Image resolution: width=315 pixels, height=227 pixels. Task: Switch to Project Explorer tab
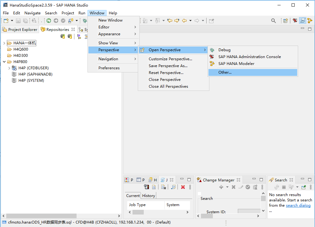20,29
